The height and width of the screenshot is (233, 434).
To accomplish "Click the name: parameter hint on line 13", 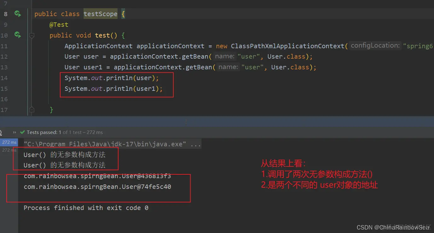I will pos(228,67).
